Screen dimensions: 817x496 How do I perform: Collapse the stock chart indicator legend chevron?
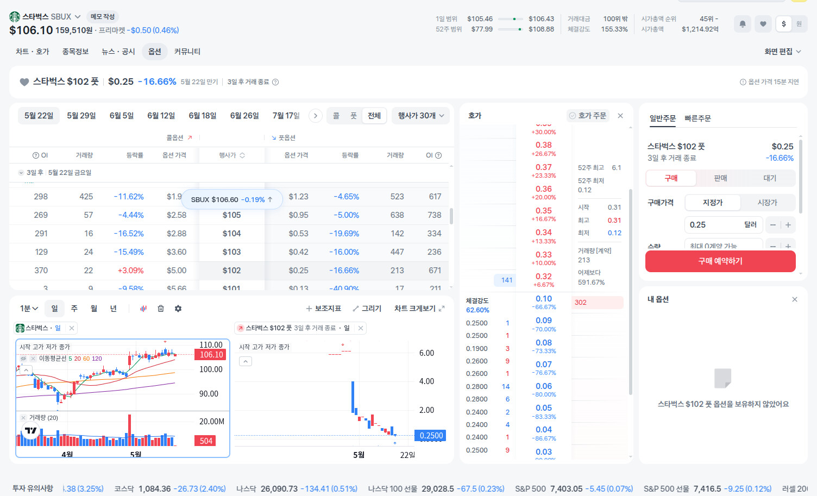tap(26, 370)
